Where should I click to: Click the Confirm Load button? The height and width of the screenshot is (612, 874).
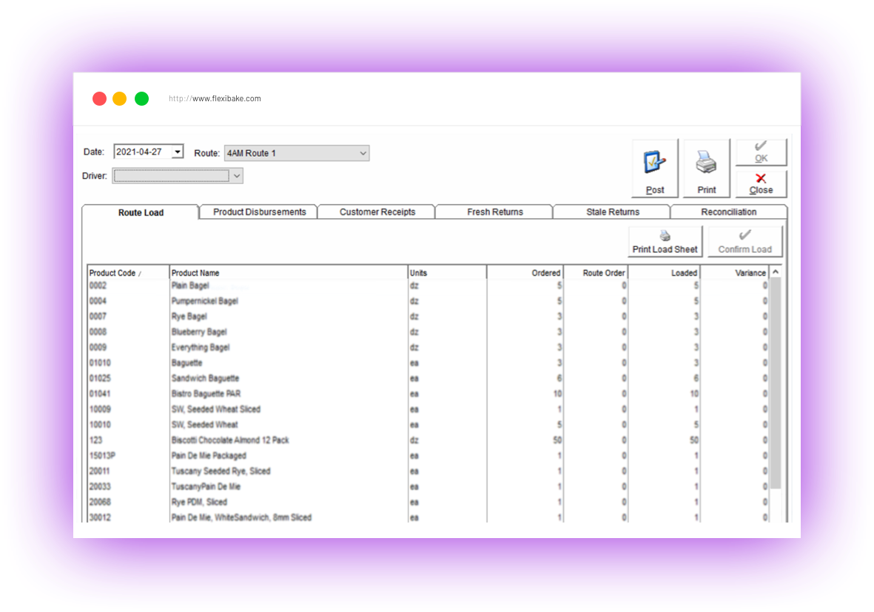point(744,242)
